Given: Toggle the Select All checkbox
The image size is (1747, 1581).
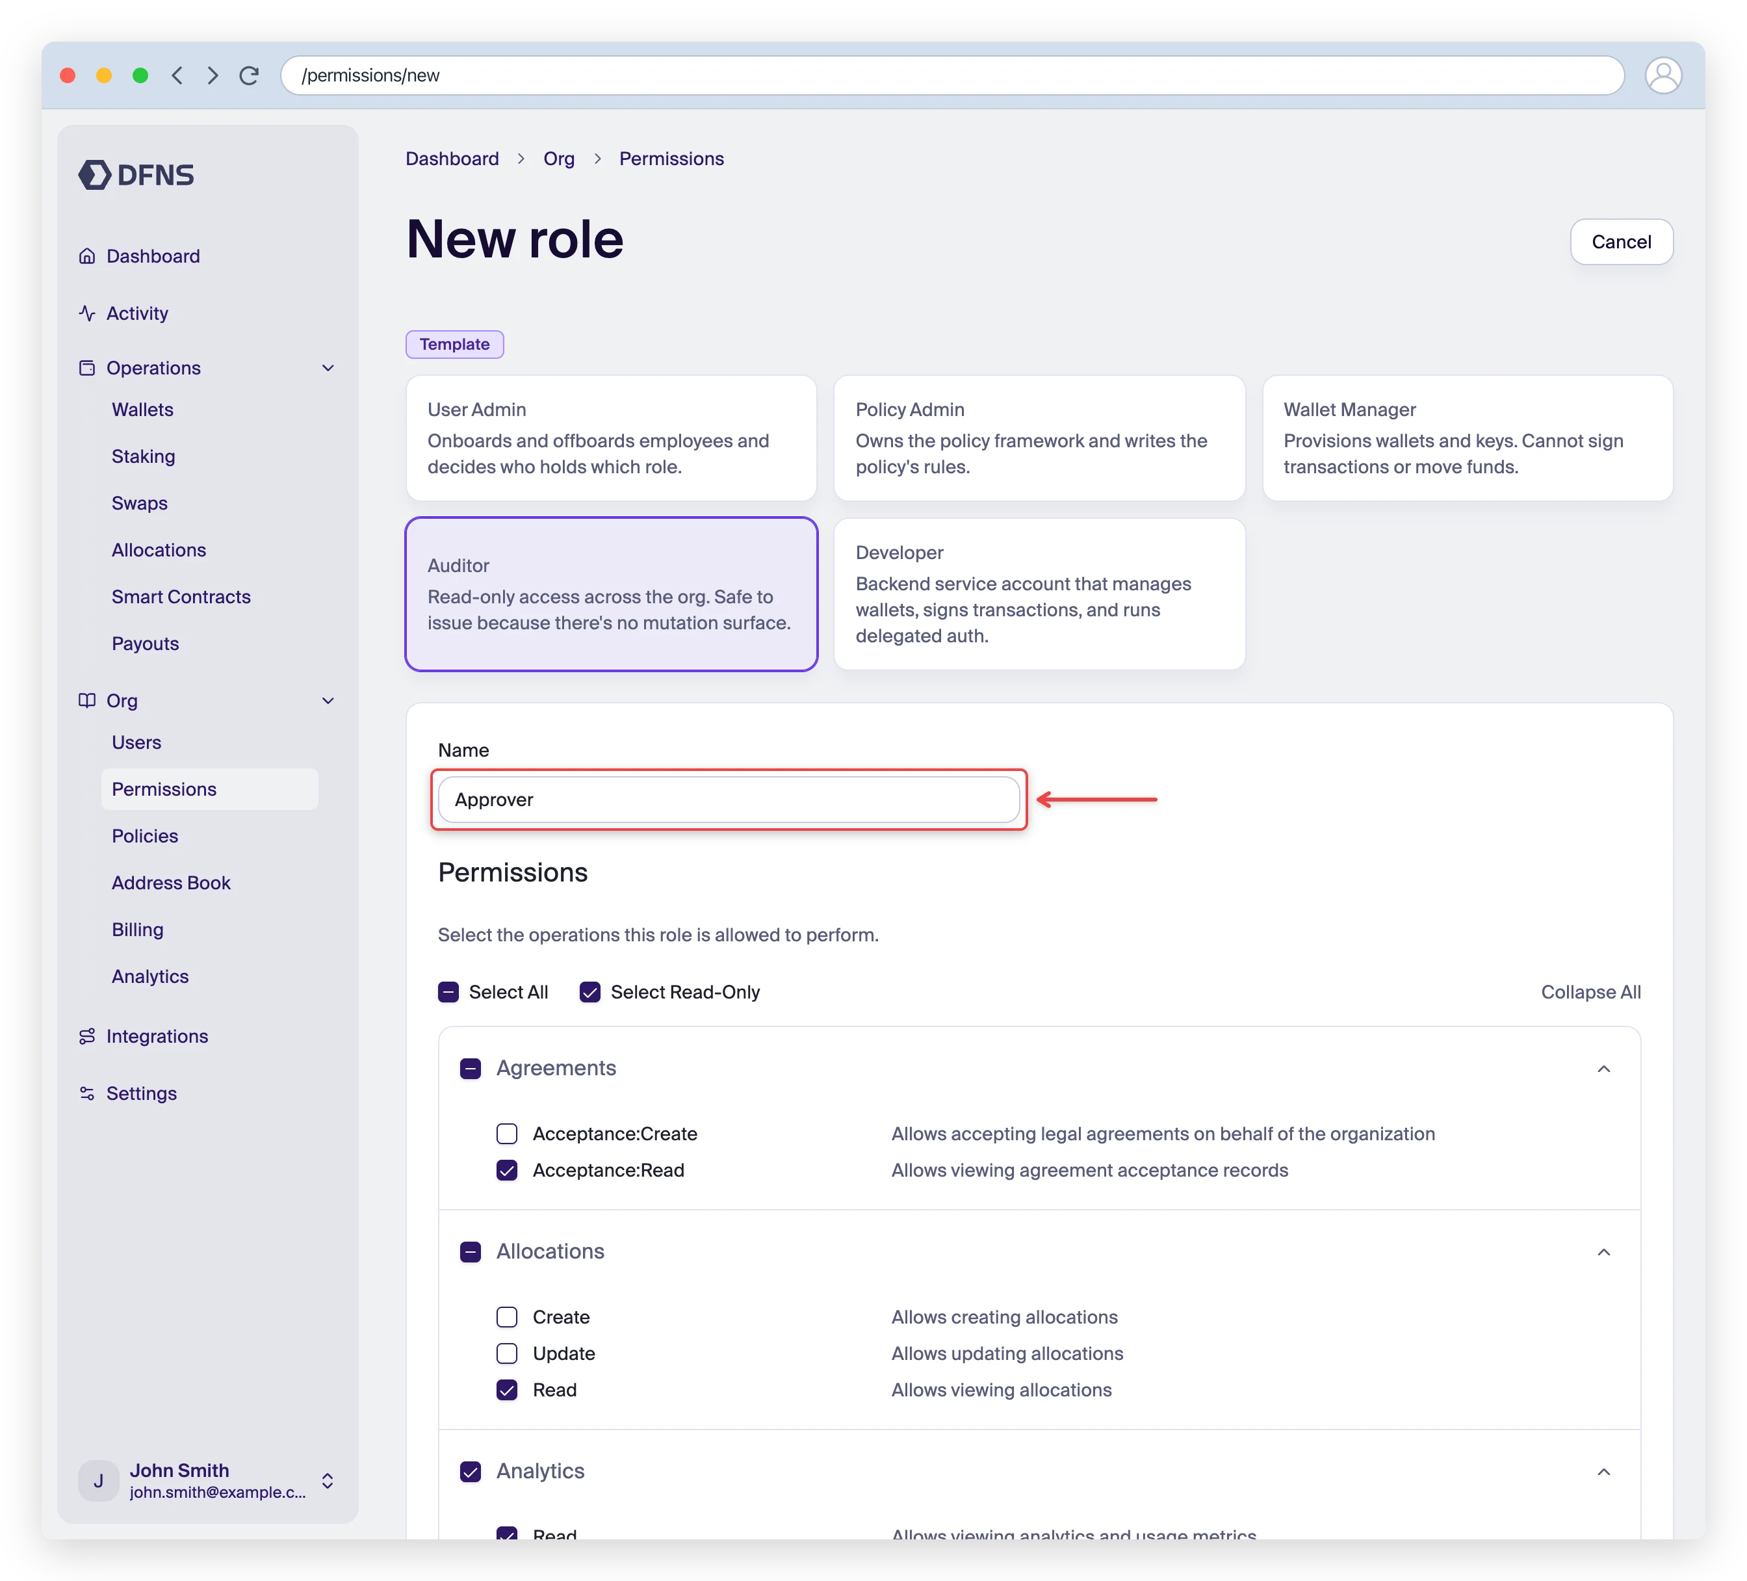Looking at the screenshot, I should point(448,991).
